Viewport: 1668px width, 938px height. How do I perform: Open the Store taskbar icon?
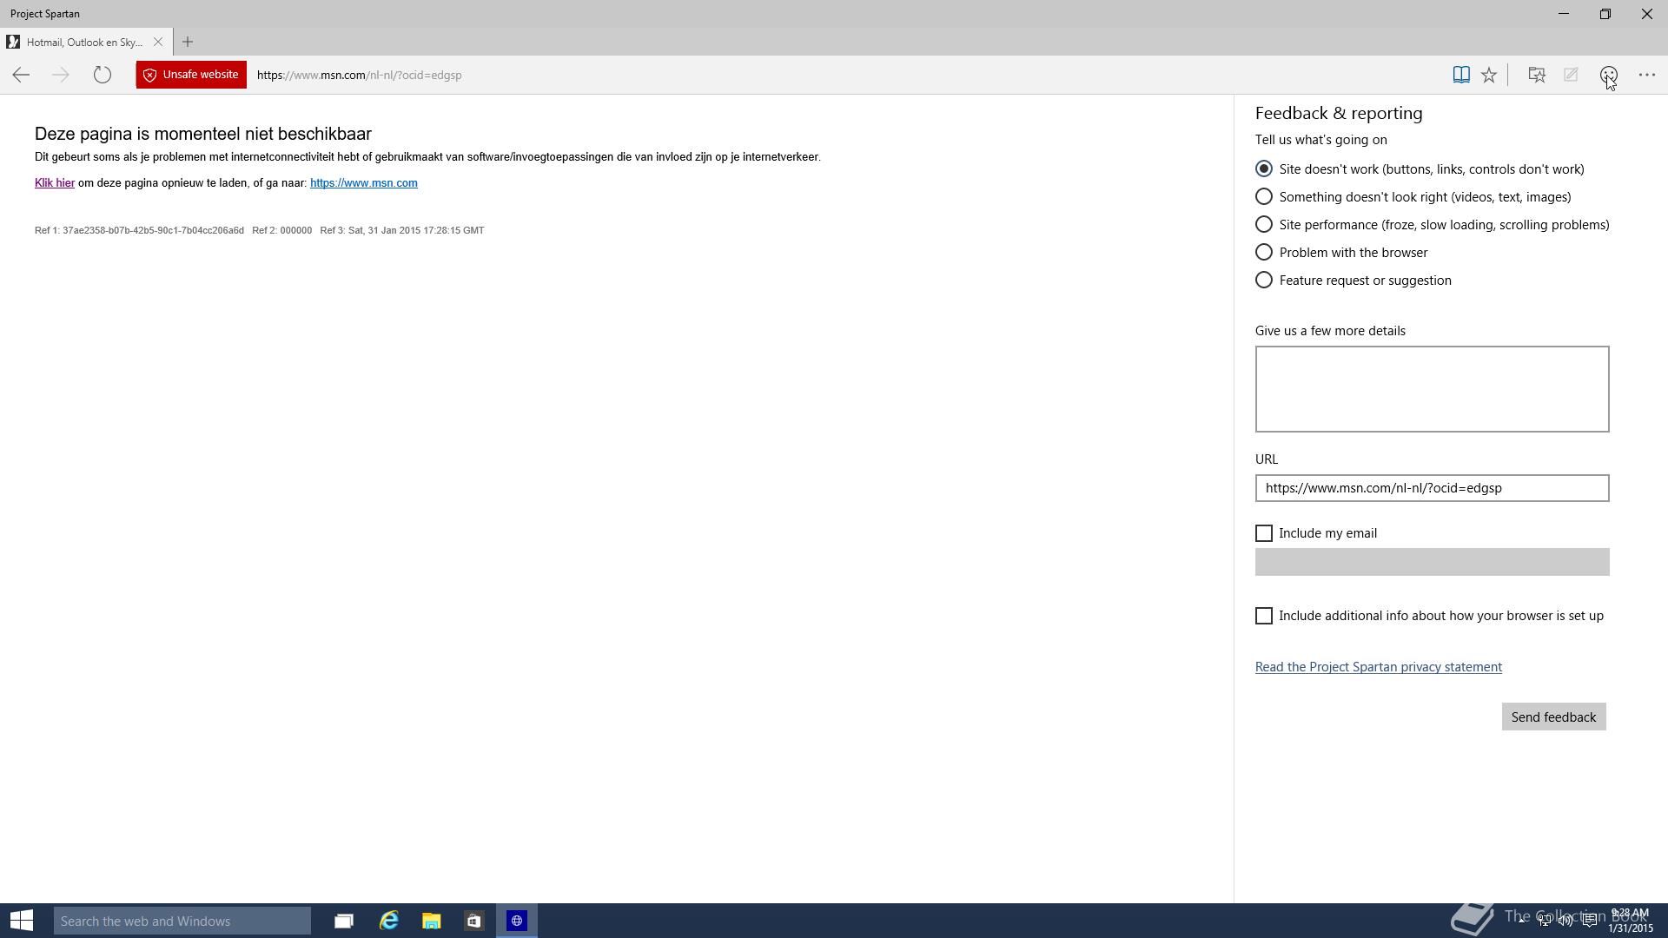[473, 921]
